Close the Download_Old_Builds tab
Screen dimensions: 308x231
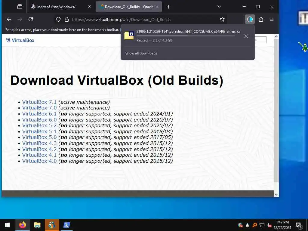[157, 7]
